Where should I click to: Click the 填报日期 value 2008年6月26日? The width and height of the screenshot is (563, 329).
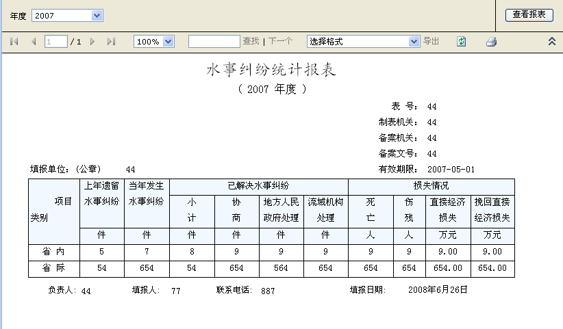tap(438, 289)
